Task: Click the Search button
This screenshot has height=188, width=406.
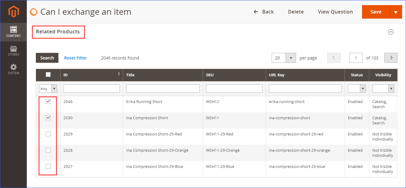Action: pyautogui.click(x=47, y=58)
